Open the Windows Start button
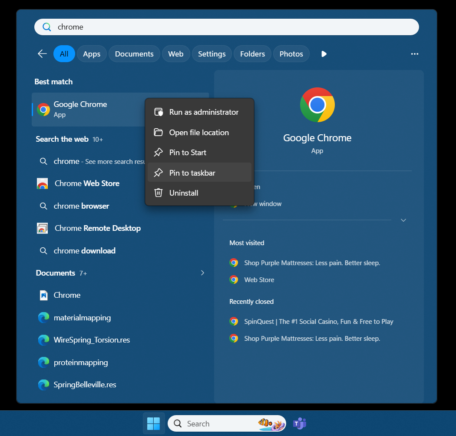456x436 pixels. (154, 423)
